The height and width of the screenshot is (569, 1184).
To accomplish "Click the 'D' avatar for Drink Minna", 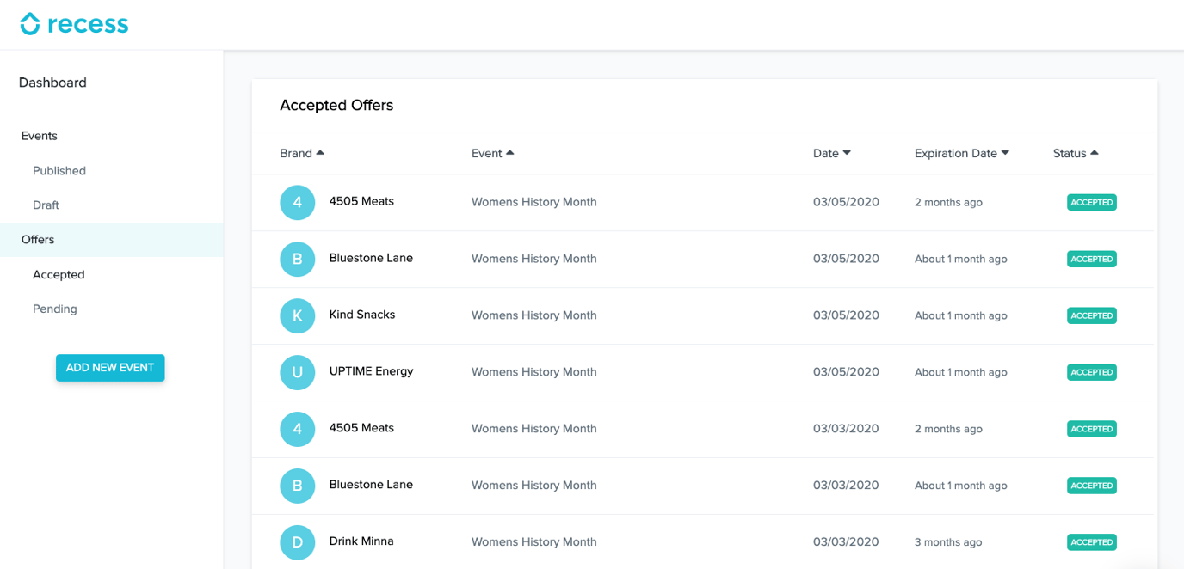I will (297, 542).
